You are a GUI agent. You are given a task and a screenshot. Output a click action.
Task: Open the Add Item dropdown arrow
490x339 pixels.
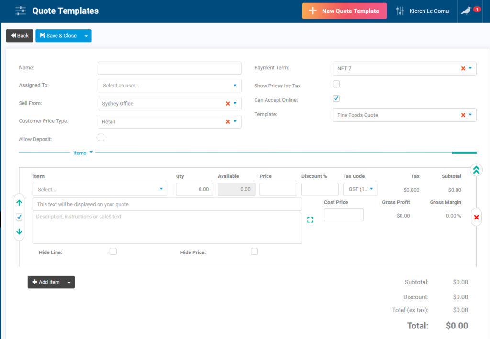click(69, 282)
